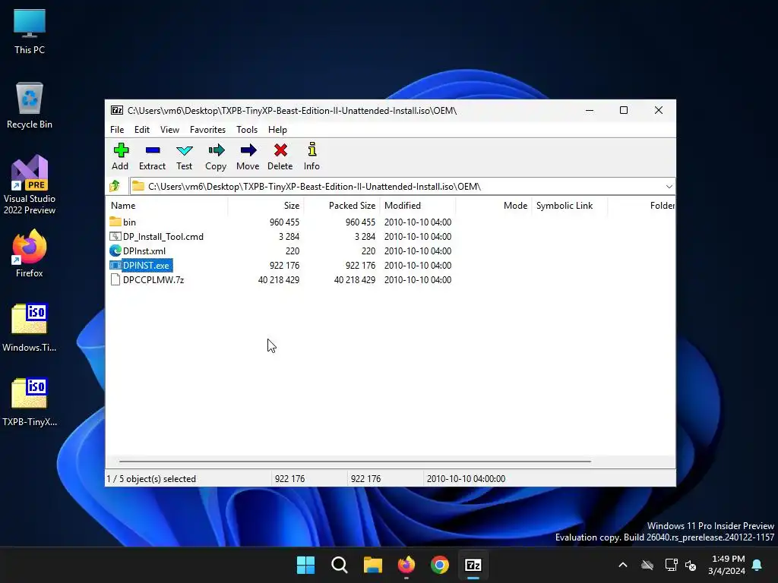This screenshot has height=583, width=778.
Task: Click the 3 284 size of DP_Install_Tool.cmd
Action: tap(289, 237)
